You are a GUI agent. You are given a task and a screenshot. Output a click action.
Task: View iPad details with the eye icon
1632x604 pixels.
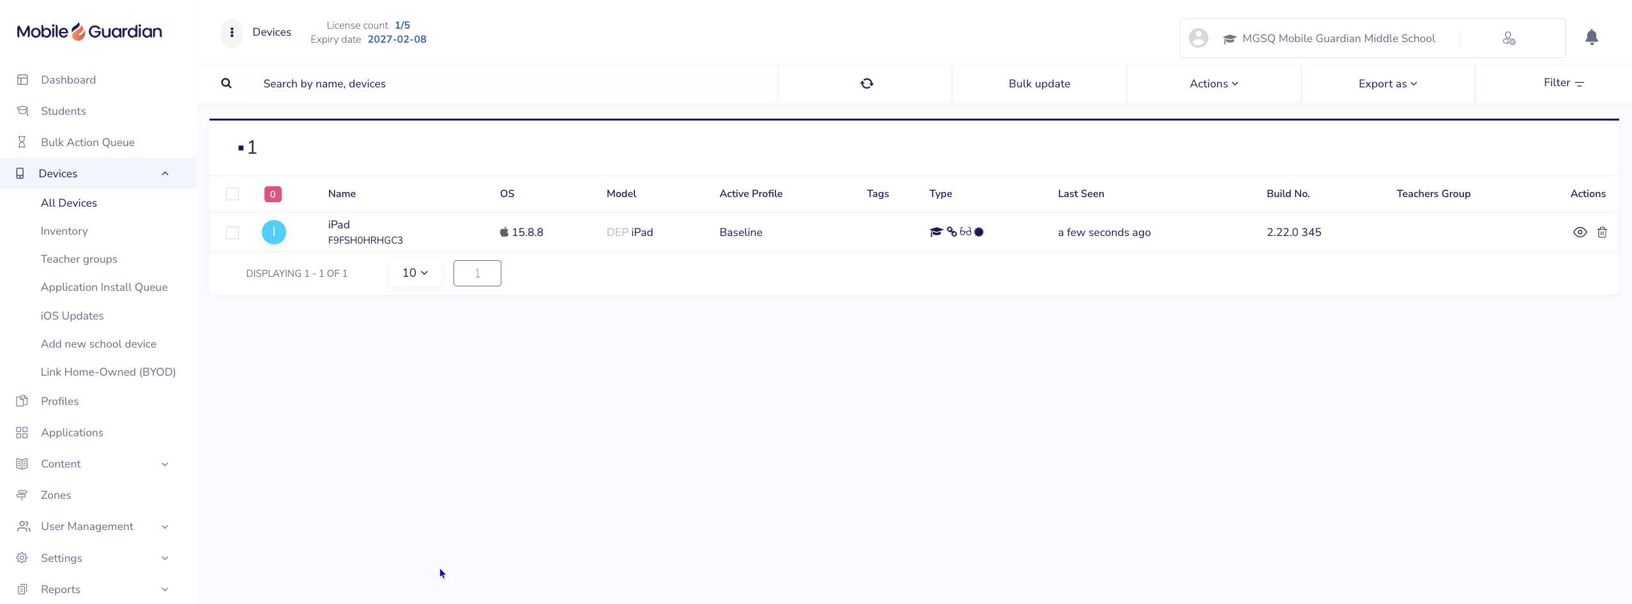pyautogui.click(x=1580, y=232)
